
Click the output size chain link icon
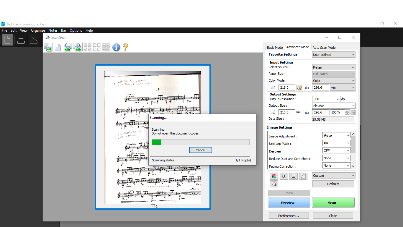point(298,112)
